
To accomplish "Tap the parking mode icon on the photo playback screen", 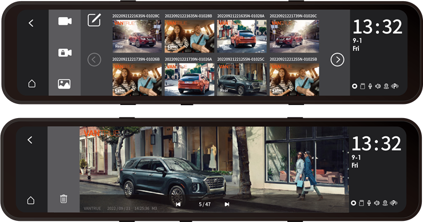I will [x=393, y=203].
